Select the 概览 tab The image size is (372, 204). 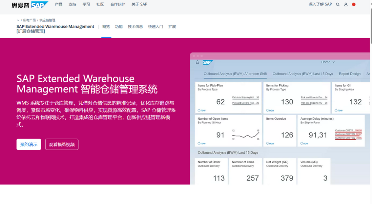point(106,26)
